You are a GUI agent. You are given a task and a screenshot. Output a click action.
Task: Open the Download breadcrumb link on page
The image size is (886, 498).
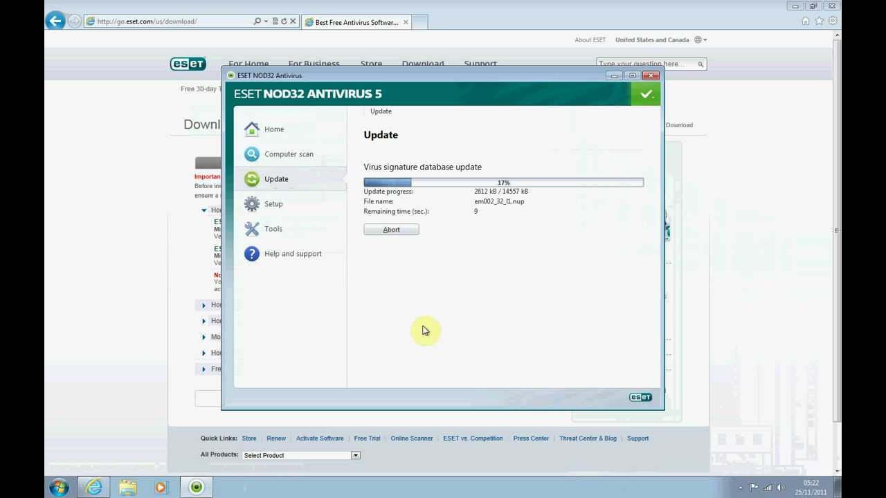(x=679, y=125)
